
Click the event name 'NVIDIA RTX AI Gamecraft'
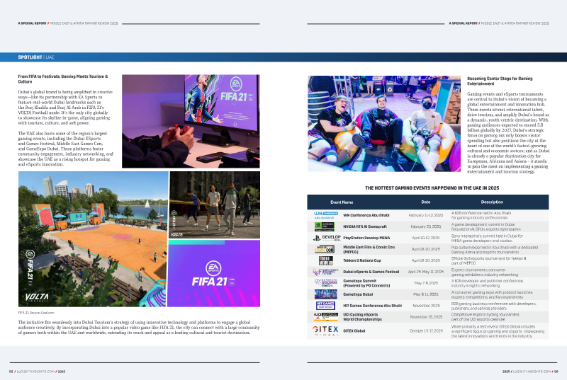pyautogui.click(x=365, y=226)
